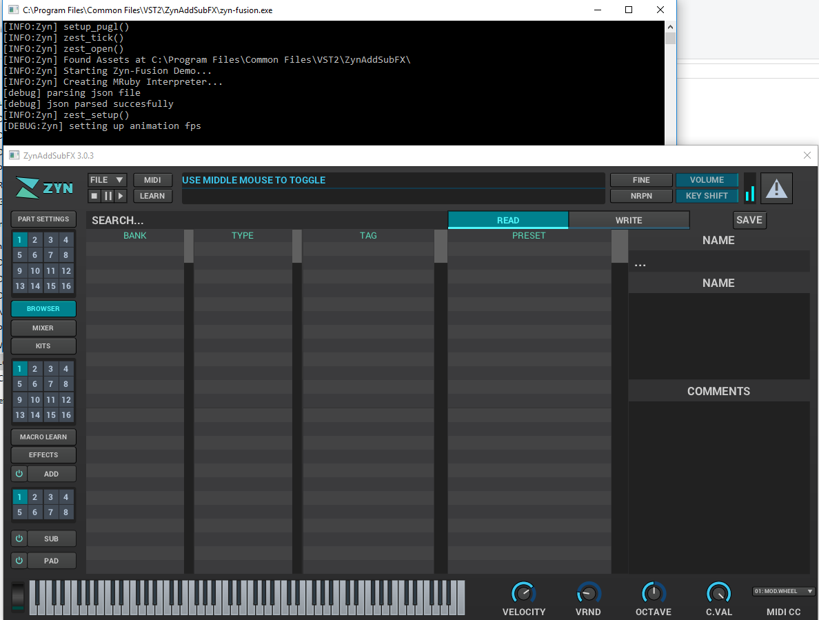Maximize the zyn-fusion.exe console window
The width and height of the screenshot is (819, 620).
coord(629,10)
